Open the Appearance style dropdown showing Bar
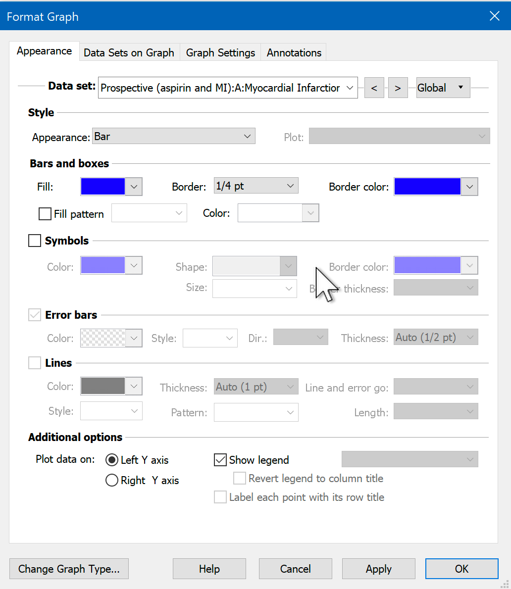 click(173, 137)
